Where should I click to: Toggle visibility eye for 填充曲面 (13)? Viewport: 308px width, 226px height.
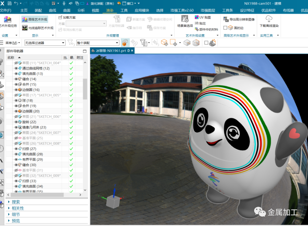click(16, 74)
